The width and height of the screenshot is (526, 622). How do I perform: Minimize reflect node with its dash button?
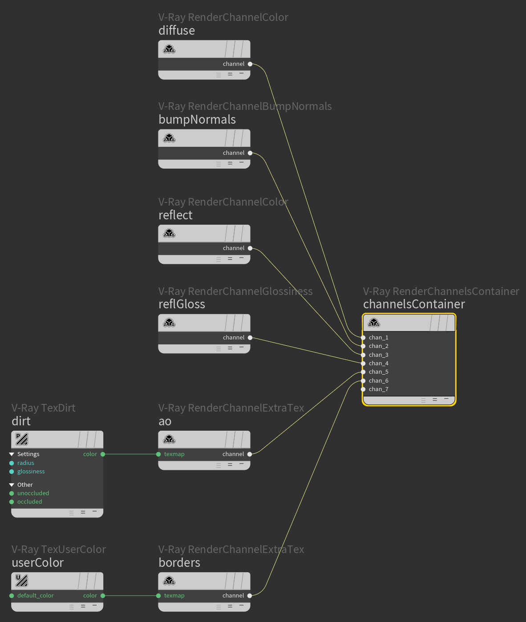point(242,258)
